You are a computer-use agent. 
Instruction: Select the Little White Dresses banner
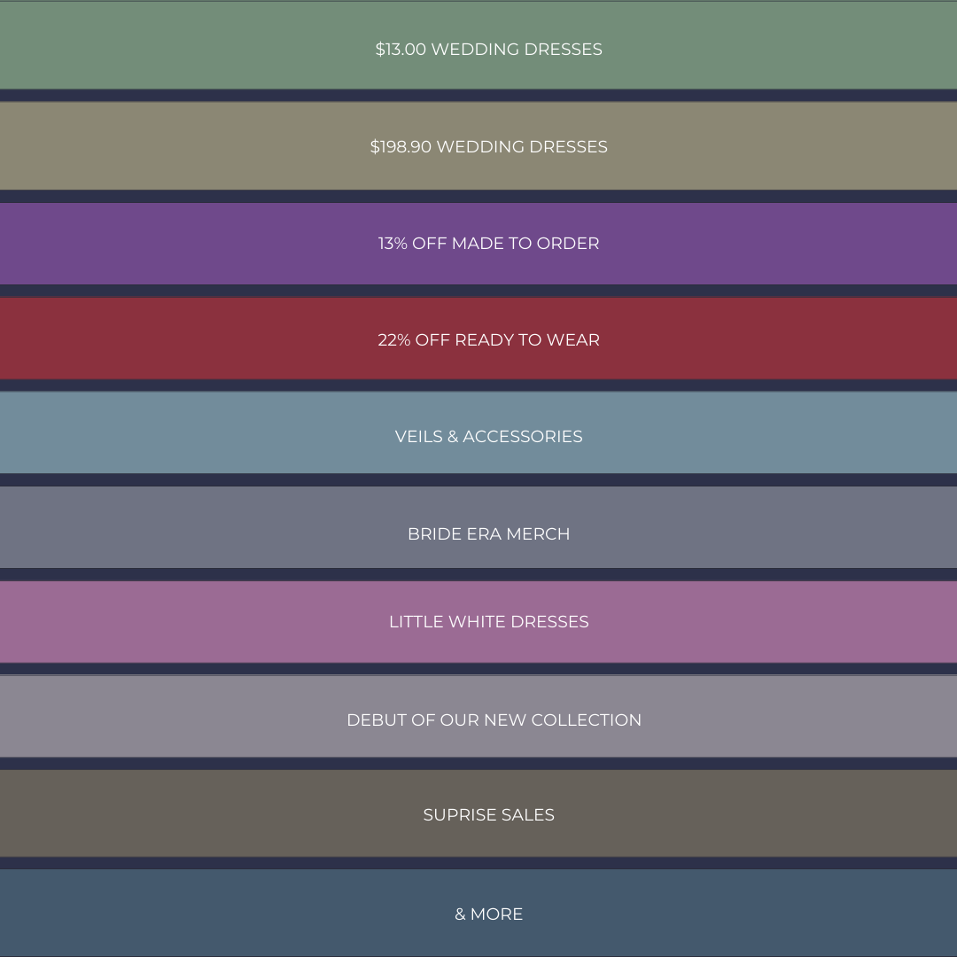[478, 622]
